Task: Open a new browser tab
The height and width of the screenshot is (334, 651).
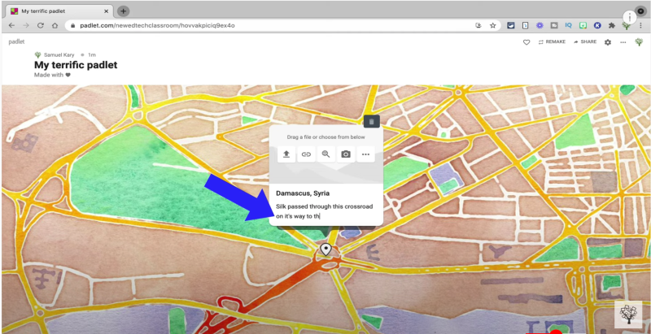Action: (x=124, y=11)
